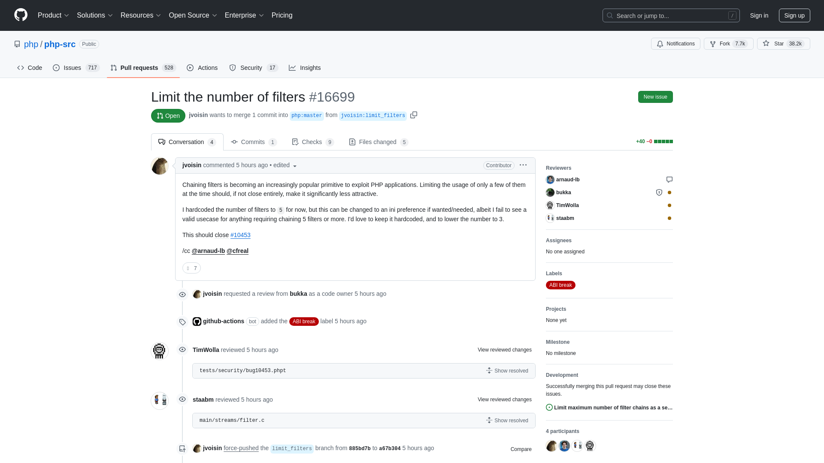Fork the php-src repository

coord(728,44)
